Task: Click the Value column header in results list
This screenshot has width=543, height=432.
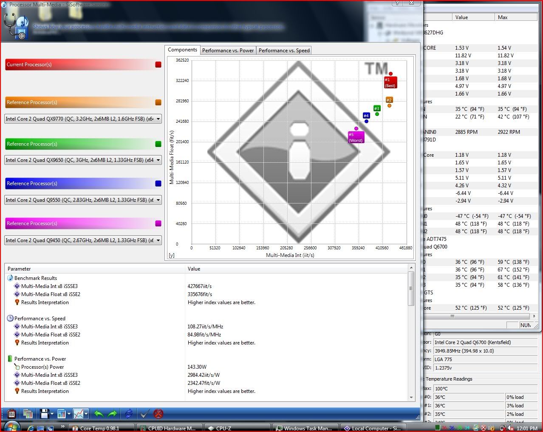Action: [296, 269]
